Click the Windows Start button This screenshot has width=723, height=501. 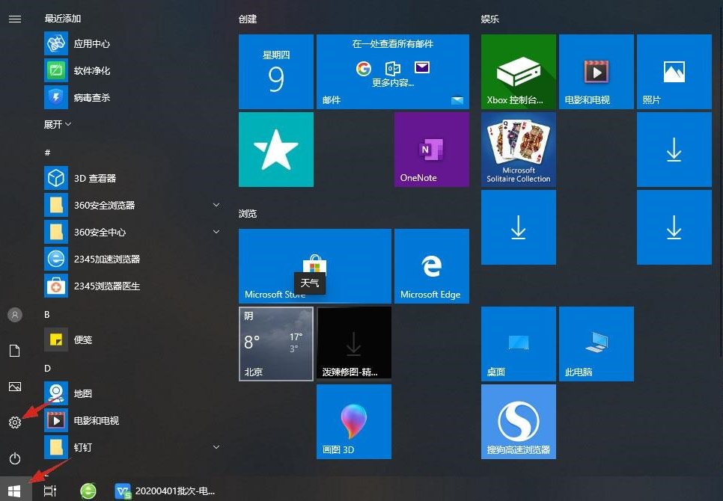click(15, 491)
